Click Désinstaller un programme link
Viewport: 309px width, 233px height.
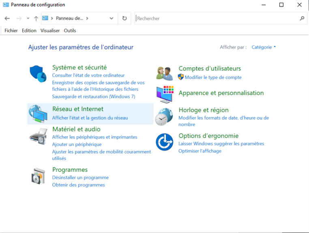(x=80, y=177)
